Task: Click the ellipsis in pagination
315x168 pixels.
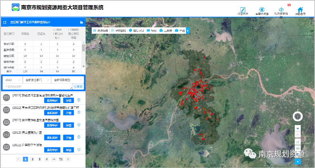Action: [x=54, y=159]
